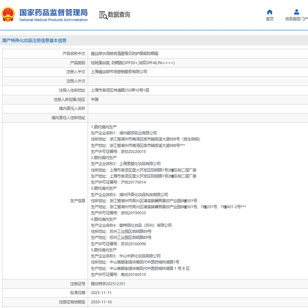Screen dimensions: 308x308
Task: Click the 政务服务门户 user icon
Action: tap(297, 12)
